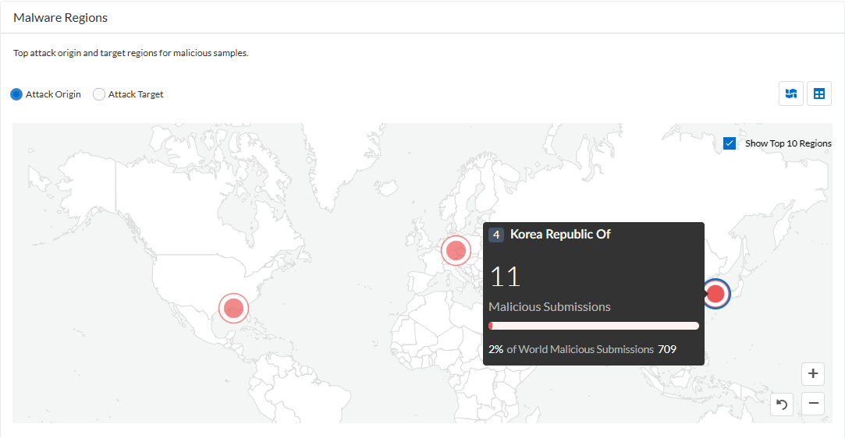Click the highlighted Korea map marker
This screenshot has width=845, height=438.
pyautogui.click(x=715, y=294)
